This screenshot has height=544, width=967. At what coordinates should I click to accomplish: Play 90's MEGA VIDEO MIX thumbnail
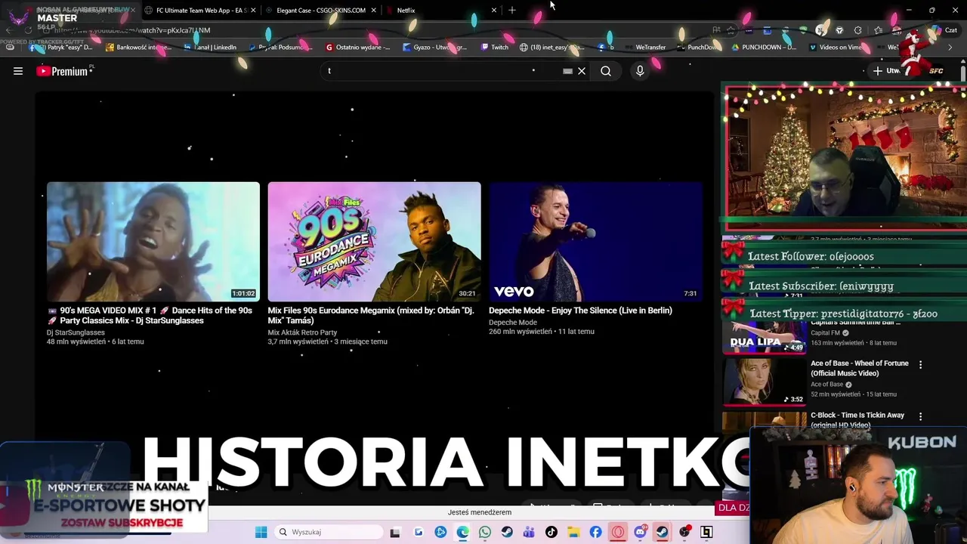pyautogui.click(x=153, y=242)
